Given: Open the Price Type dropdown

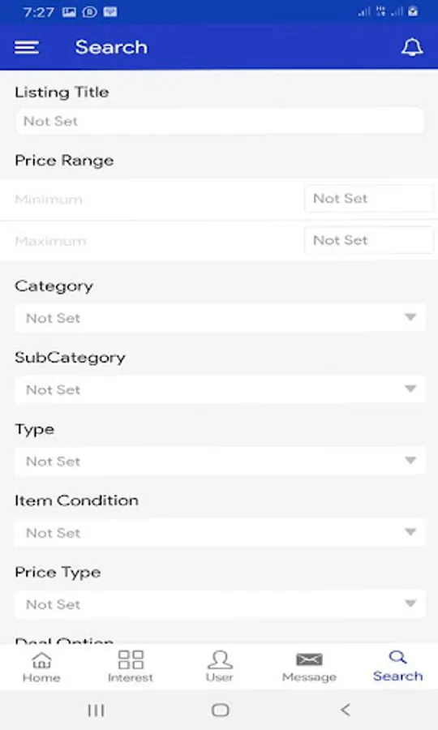Looking at the screenshot, I should pos(220,603).
